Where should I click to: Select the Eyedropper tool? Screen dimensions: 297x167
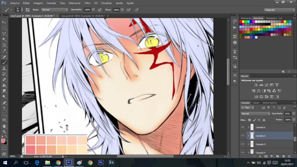(x=4, y=51)
